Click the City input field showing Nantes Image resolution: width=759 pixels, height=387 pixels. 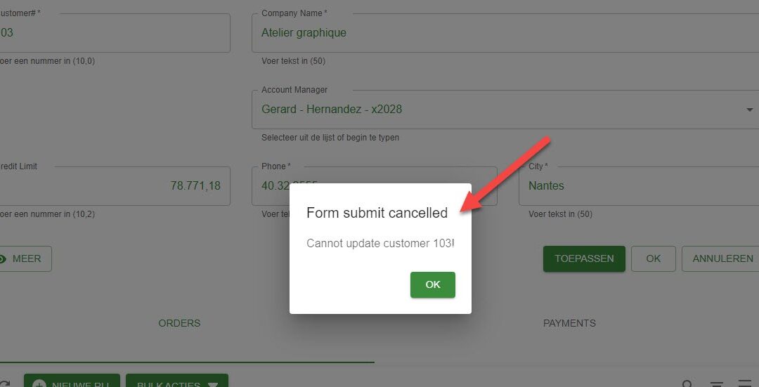639,185
